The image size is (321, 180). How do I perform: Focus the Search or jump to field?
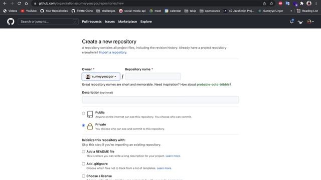[x=48, y=21]
